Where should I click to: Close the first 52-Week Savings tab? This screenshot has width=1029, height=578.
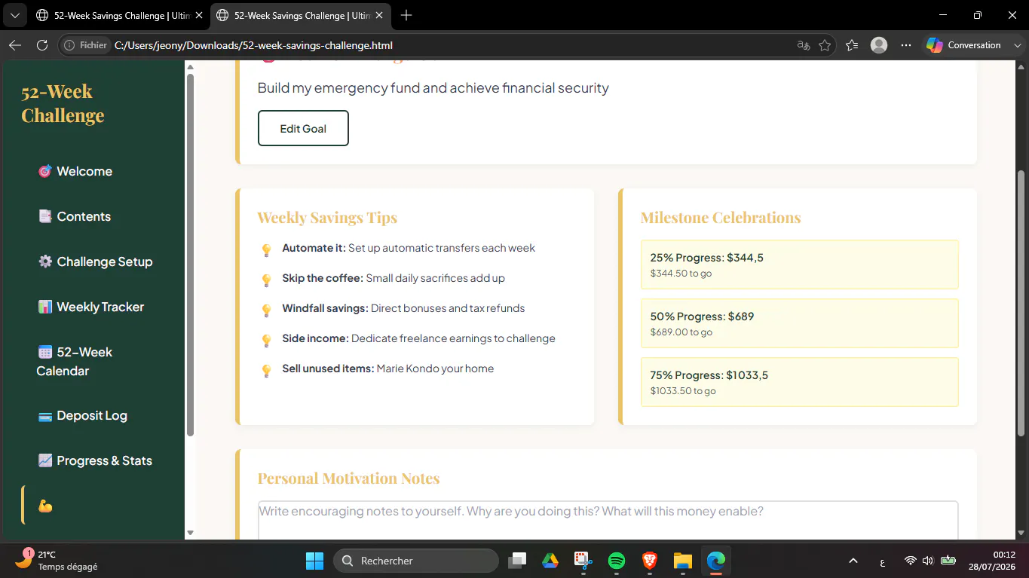(199, 15)
